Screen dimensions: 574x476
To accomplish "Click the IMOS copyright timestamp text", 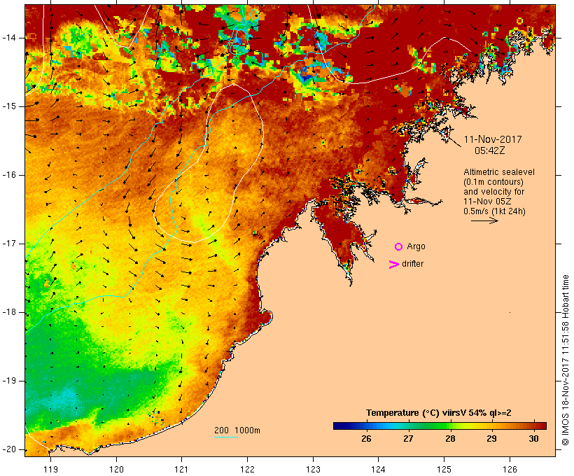I will pyautogui.click(x=566, y=360).
